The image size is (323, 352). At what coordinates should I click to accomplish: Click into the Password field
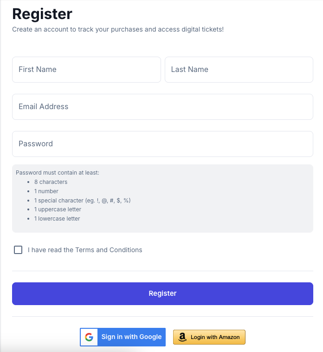162,144
